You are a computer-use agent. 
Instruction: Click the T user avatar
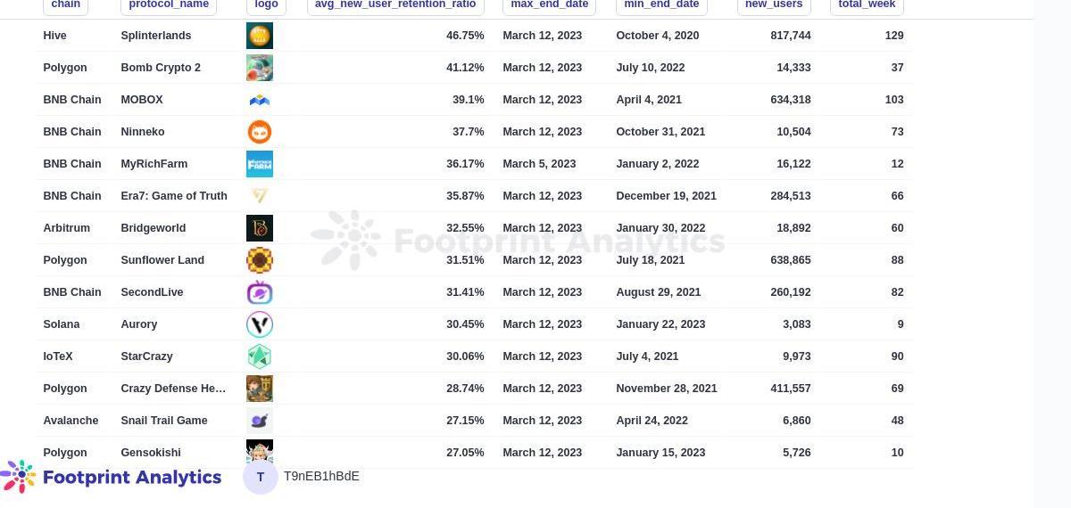[x=261, y=477]
